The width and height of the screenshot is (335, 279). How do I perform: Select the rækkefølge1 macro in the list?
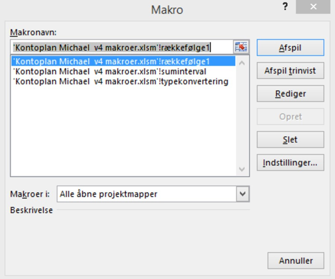(112, 61)
